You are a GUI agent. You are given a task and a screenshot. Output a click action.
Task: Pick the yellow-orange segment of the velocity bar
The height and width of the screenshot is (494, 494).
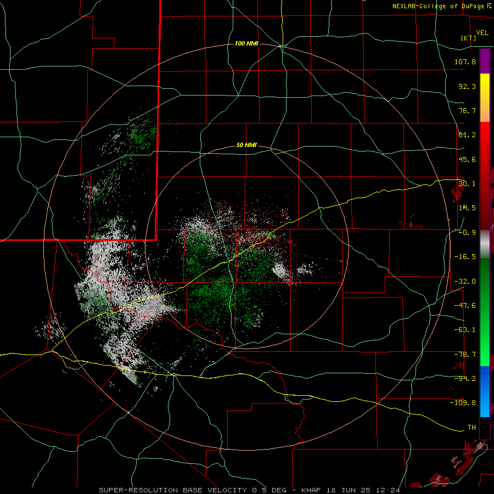pos(485,98)
